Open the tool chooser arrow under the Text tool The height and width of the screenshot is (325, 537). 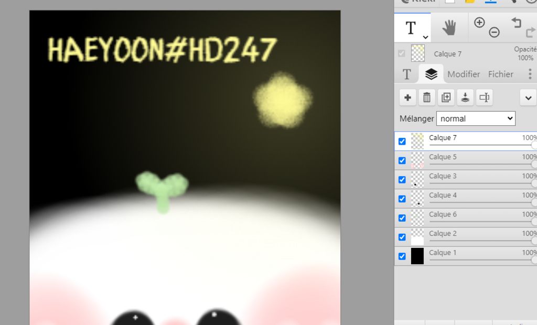coord(425,37)
